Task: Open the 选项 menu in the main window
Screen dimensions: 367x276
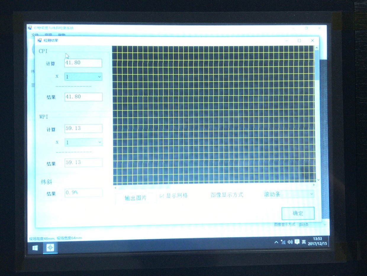Action: click(x=48, y=35)
